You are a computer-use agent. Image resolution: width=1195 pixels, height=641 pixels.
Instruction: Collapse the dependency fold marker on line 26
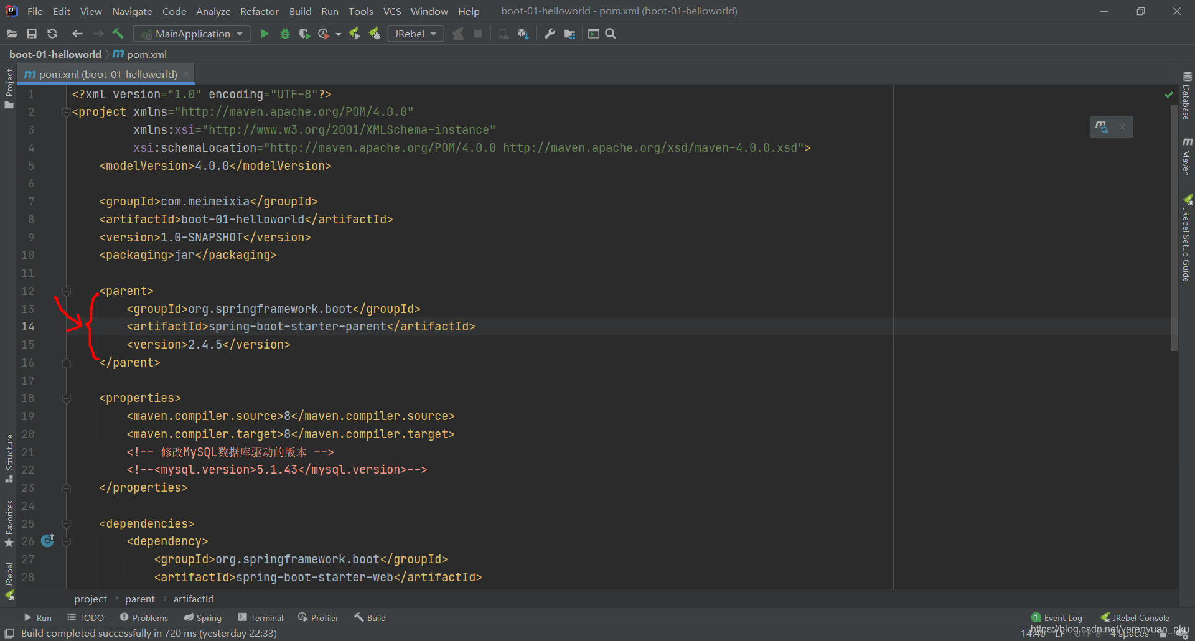point(66,542)
